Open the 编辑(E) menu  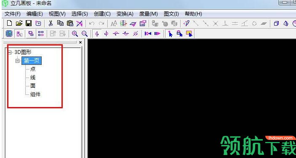35,14
